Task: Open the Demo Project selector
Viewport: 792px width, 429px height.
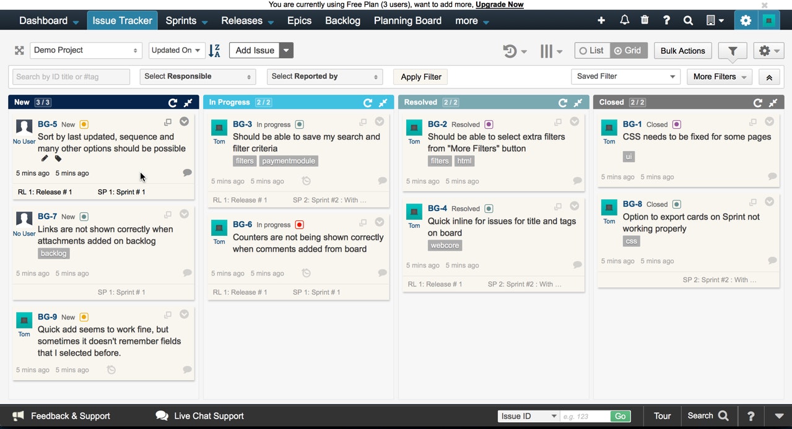Action: (85, 50)
